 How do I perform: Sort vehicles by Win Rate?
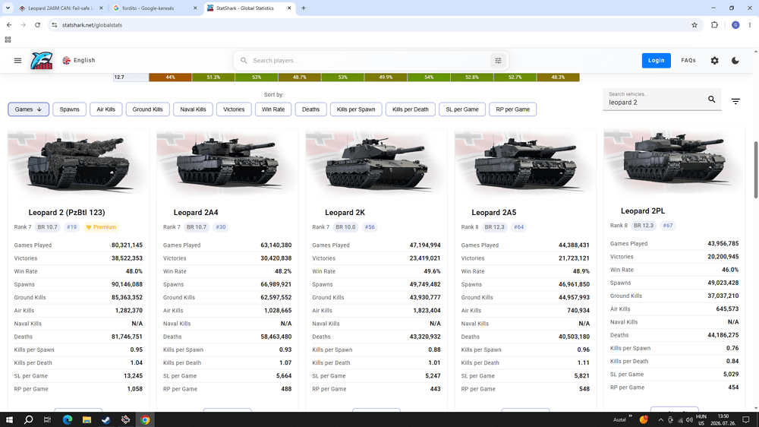click(273, 109)
